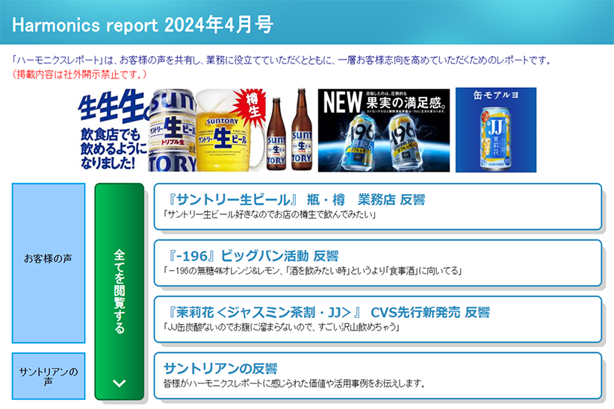Click the red 掲載内容は社外開示禁止です notice
The height and width of the screenshot is (409, 614).
pos(79,75)
